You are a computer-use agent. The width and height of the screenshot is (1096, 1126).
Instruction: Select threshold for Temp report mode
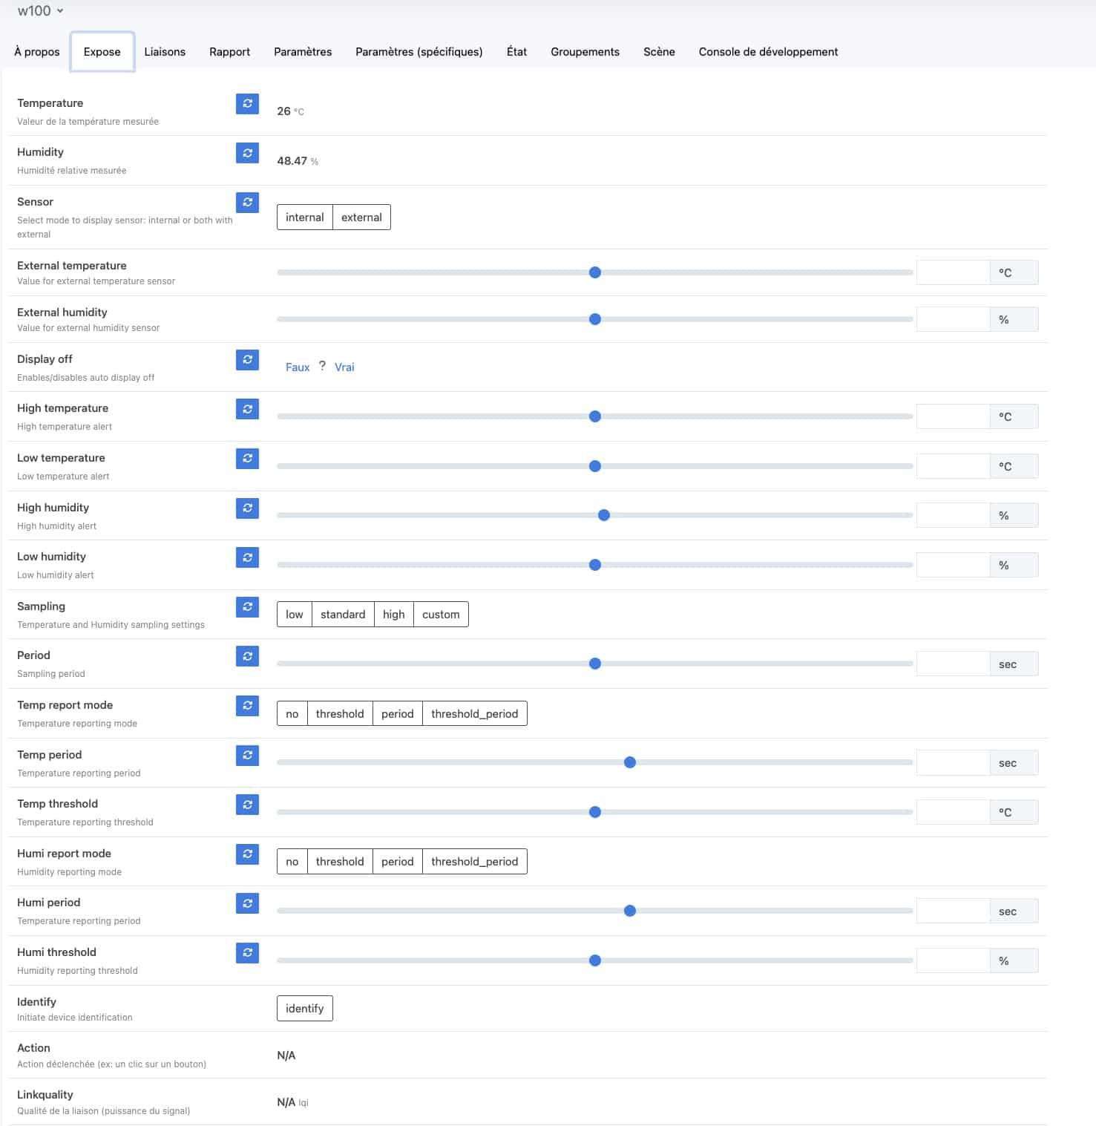339,714
